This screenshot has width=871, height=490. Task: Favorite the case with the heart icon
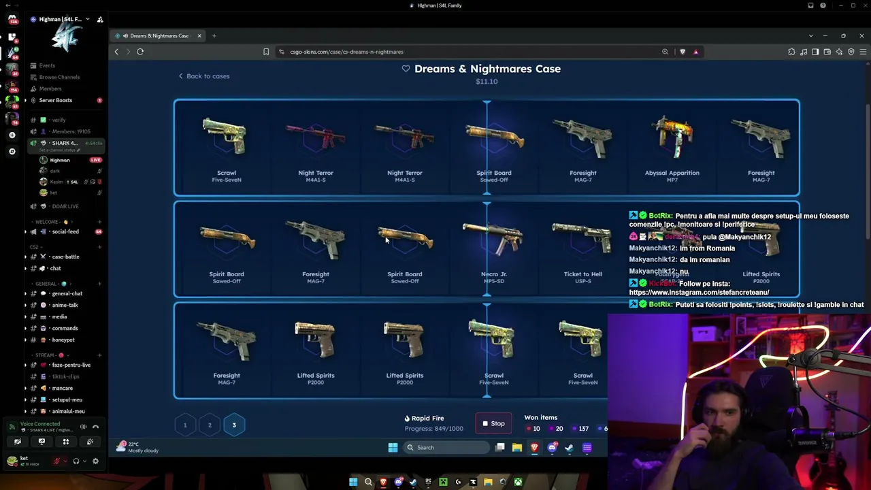tap(406, 69)
